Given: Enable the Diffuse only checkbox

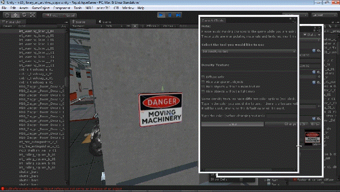Looking at the screenshot, I should (x=203, y=77).
